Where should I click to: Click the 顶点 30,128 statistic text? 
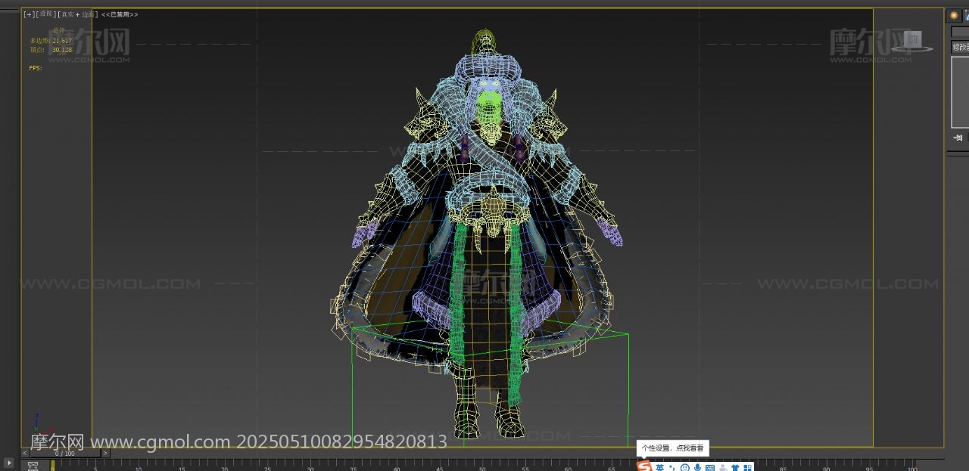51,50
